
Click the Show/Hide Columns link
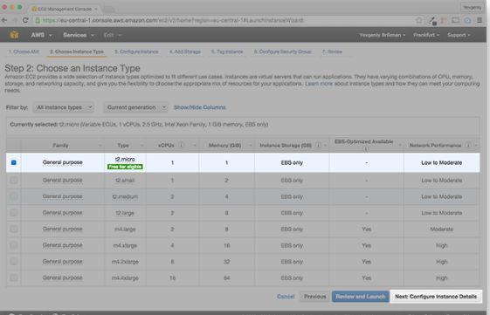tap(199, 107)
